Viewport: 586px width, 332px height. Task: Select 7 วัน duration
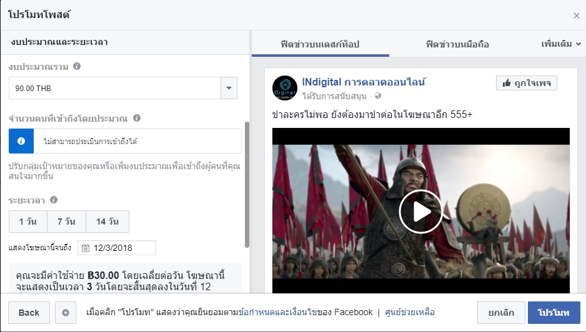(66, 222)
